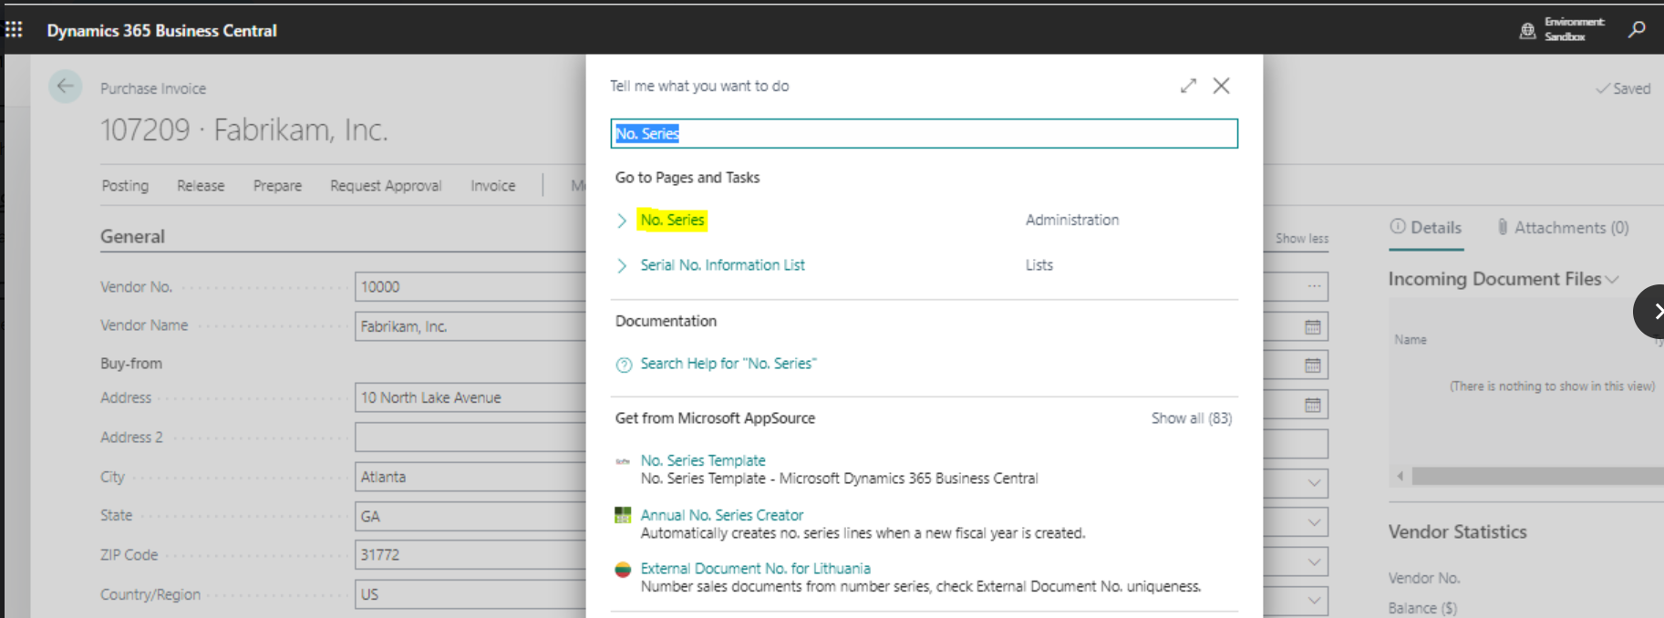The image size is (1664, 618).
Task: Click the Name column header in factbox
Action: click(1411, 339)
